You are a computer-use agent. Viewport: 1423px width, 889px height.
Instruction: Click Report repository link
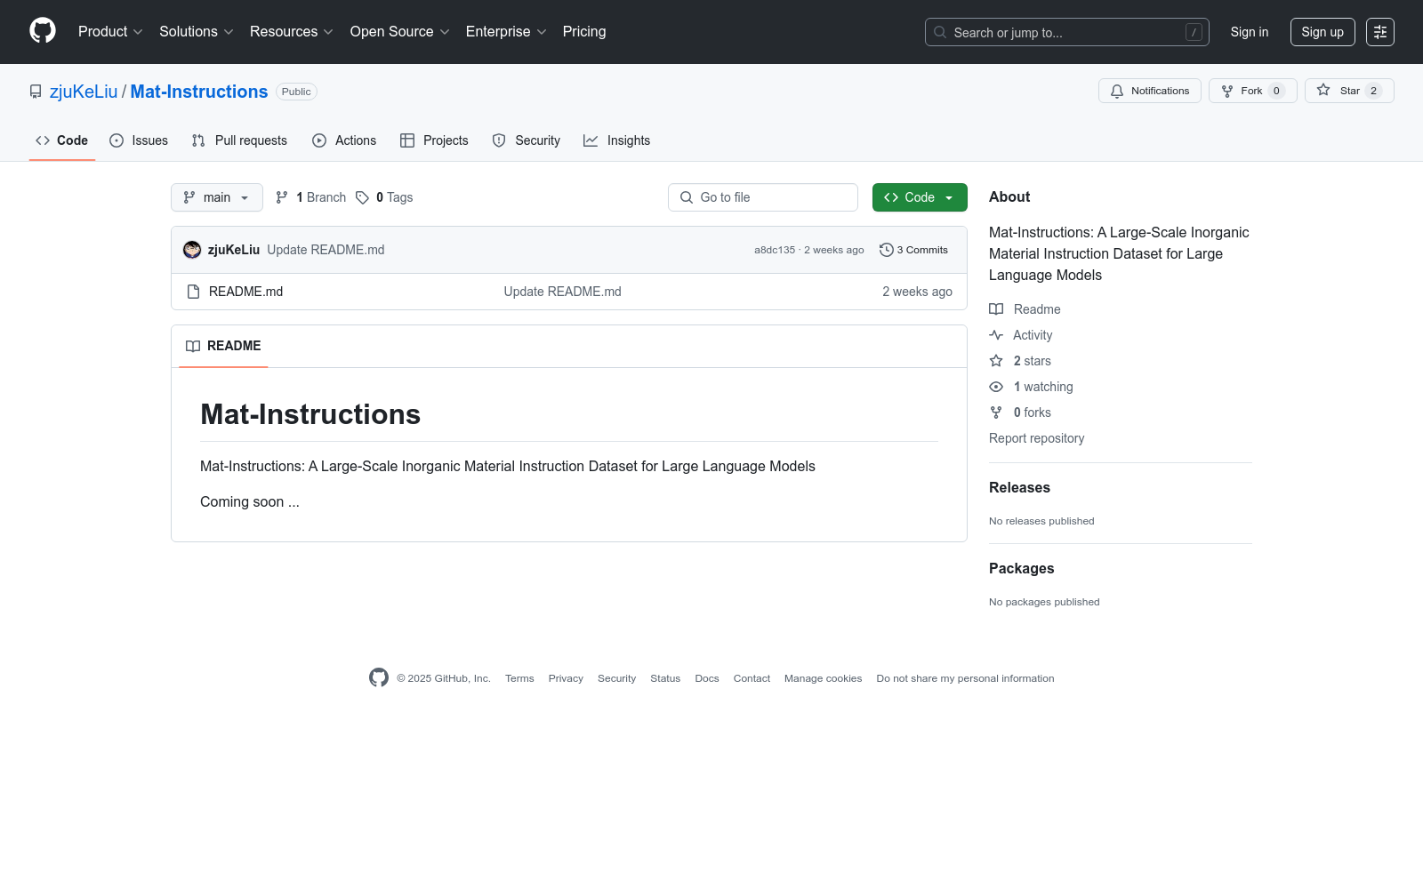pyautogui.click(x=1036, y=438)
